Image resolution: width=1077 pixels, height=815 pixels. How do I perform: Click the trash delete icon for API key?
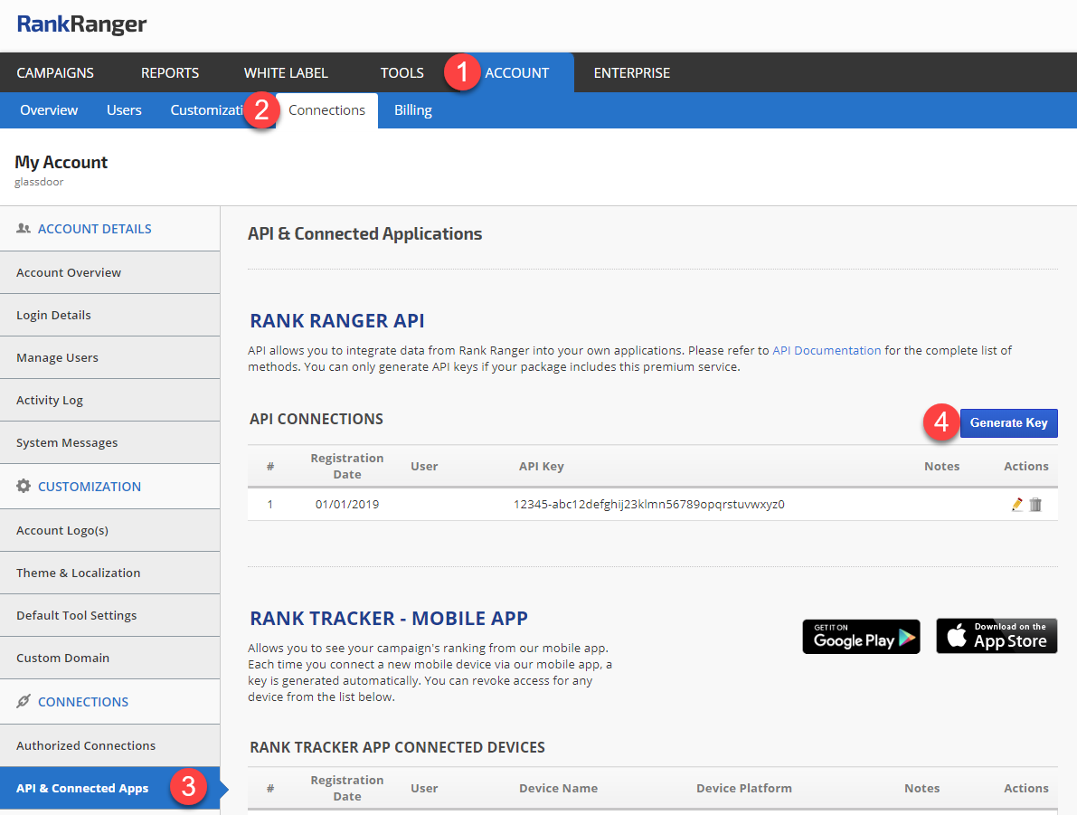pyautogui.click(x=1035, y=505)
